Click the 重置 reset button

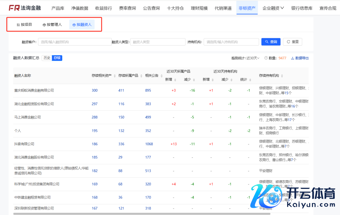tap(292, 42)
